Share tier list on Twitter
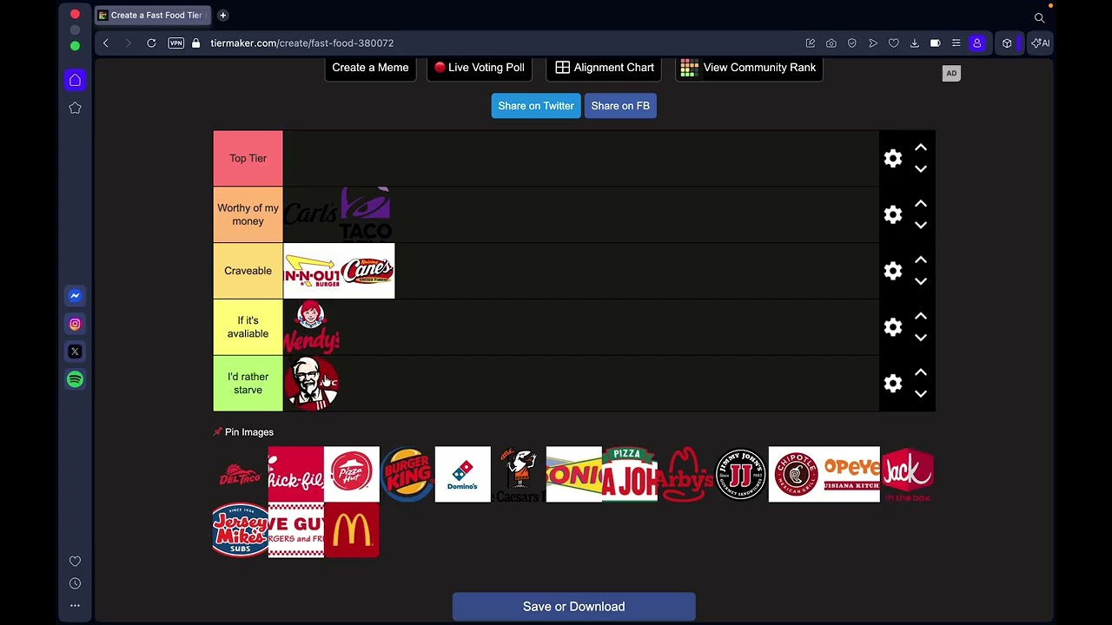 (536, 106)
